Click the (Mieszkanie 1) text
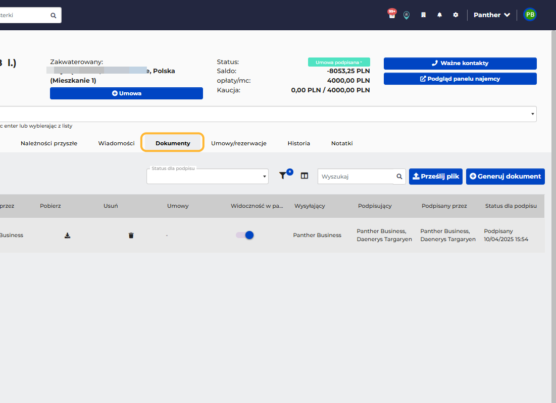 73,81
